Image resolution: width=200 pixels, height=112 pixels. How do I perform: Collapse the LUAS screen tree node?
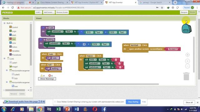tap(4, 58)
